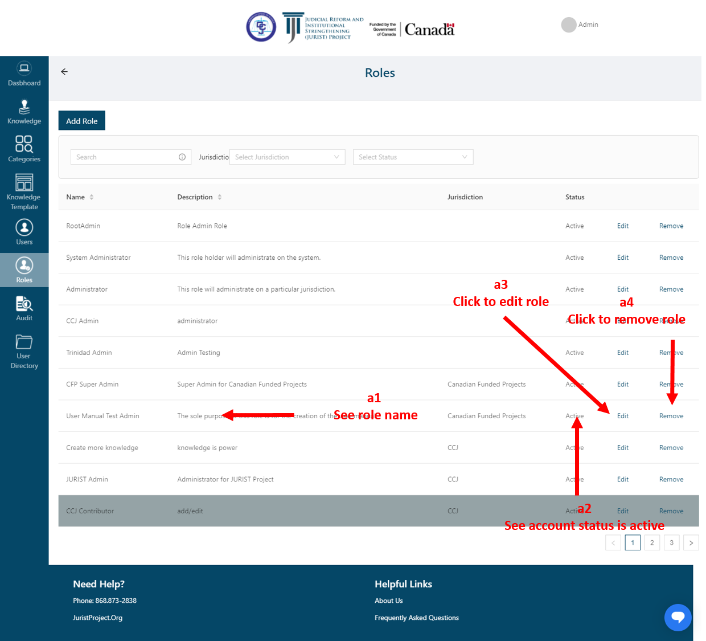The width and height of the screenshot is (706, 641).
Task: Click the back arrow beside Roles
Action: (64, 72)
